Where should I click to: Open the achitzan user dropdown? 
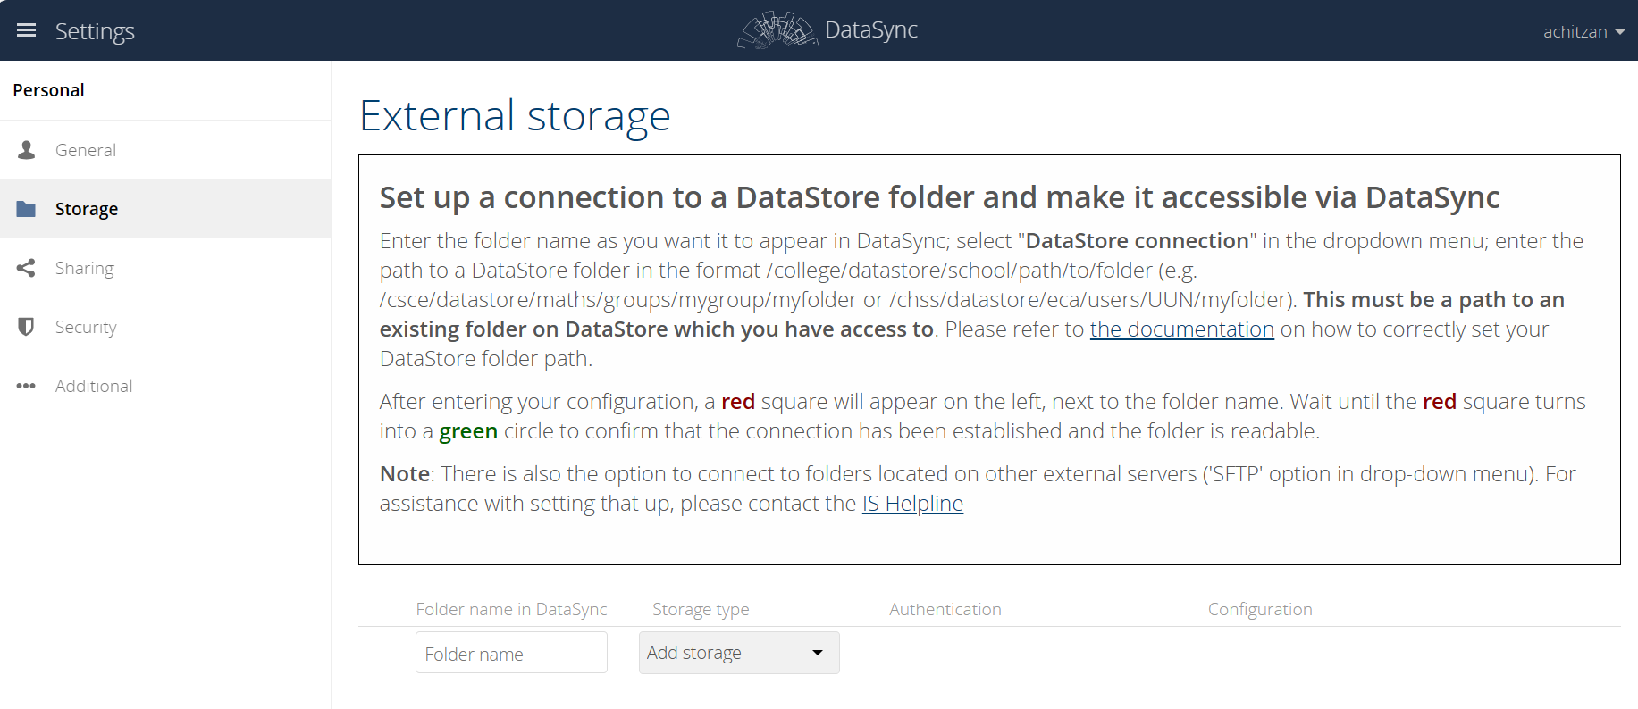1583,31
